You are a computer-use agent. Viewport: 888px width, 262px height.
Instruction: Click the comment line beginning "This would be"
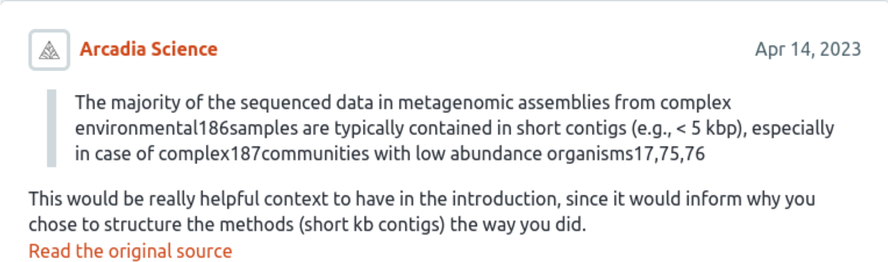click(x=421, y=199)
